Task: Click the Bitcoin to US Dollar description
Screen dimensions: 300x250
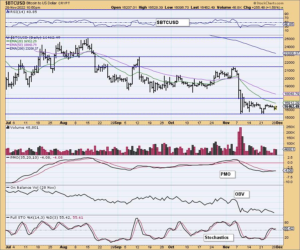Action: point(42,3)
